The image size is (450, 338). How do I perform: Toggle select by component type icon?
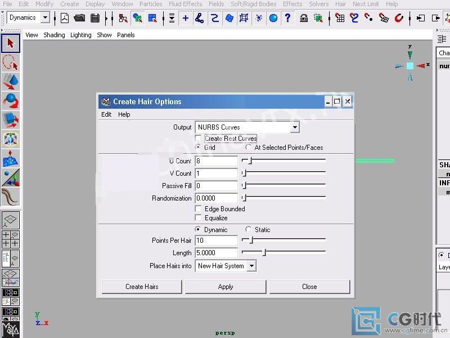click(152, 19)
